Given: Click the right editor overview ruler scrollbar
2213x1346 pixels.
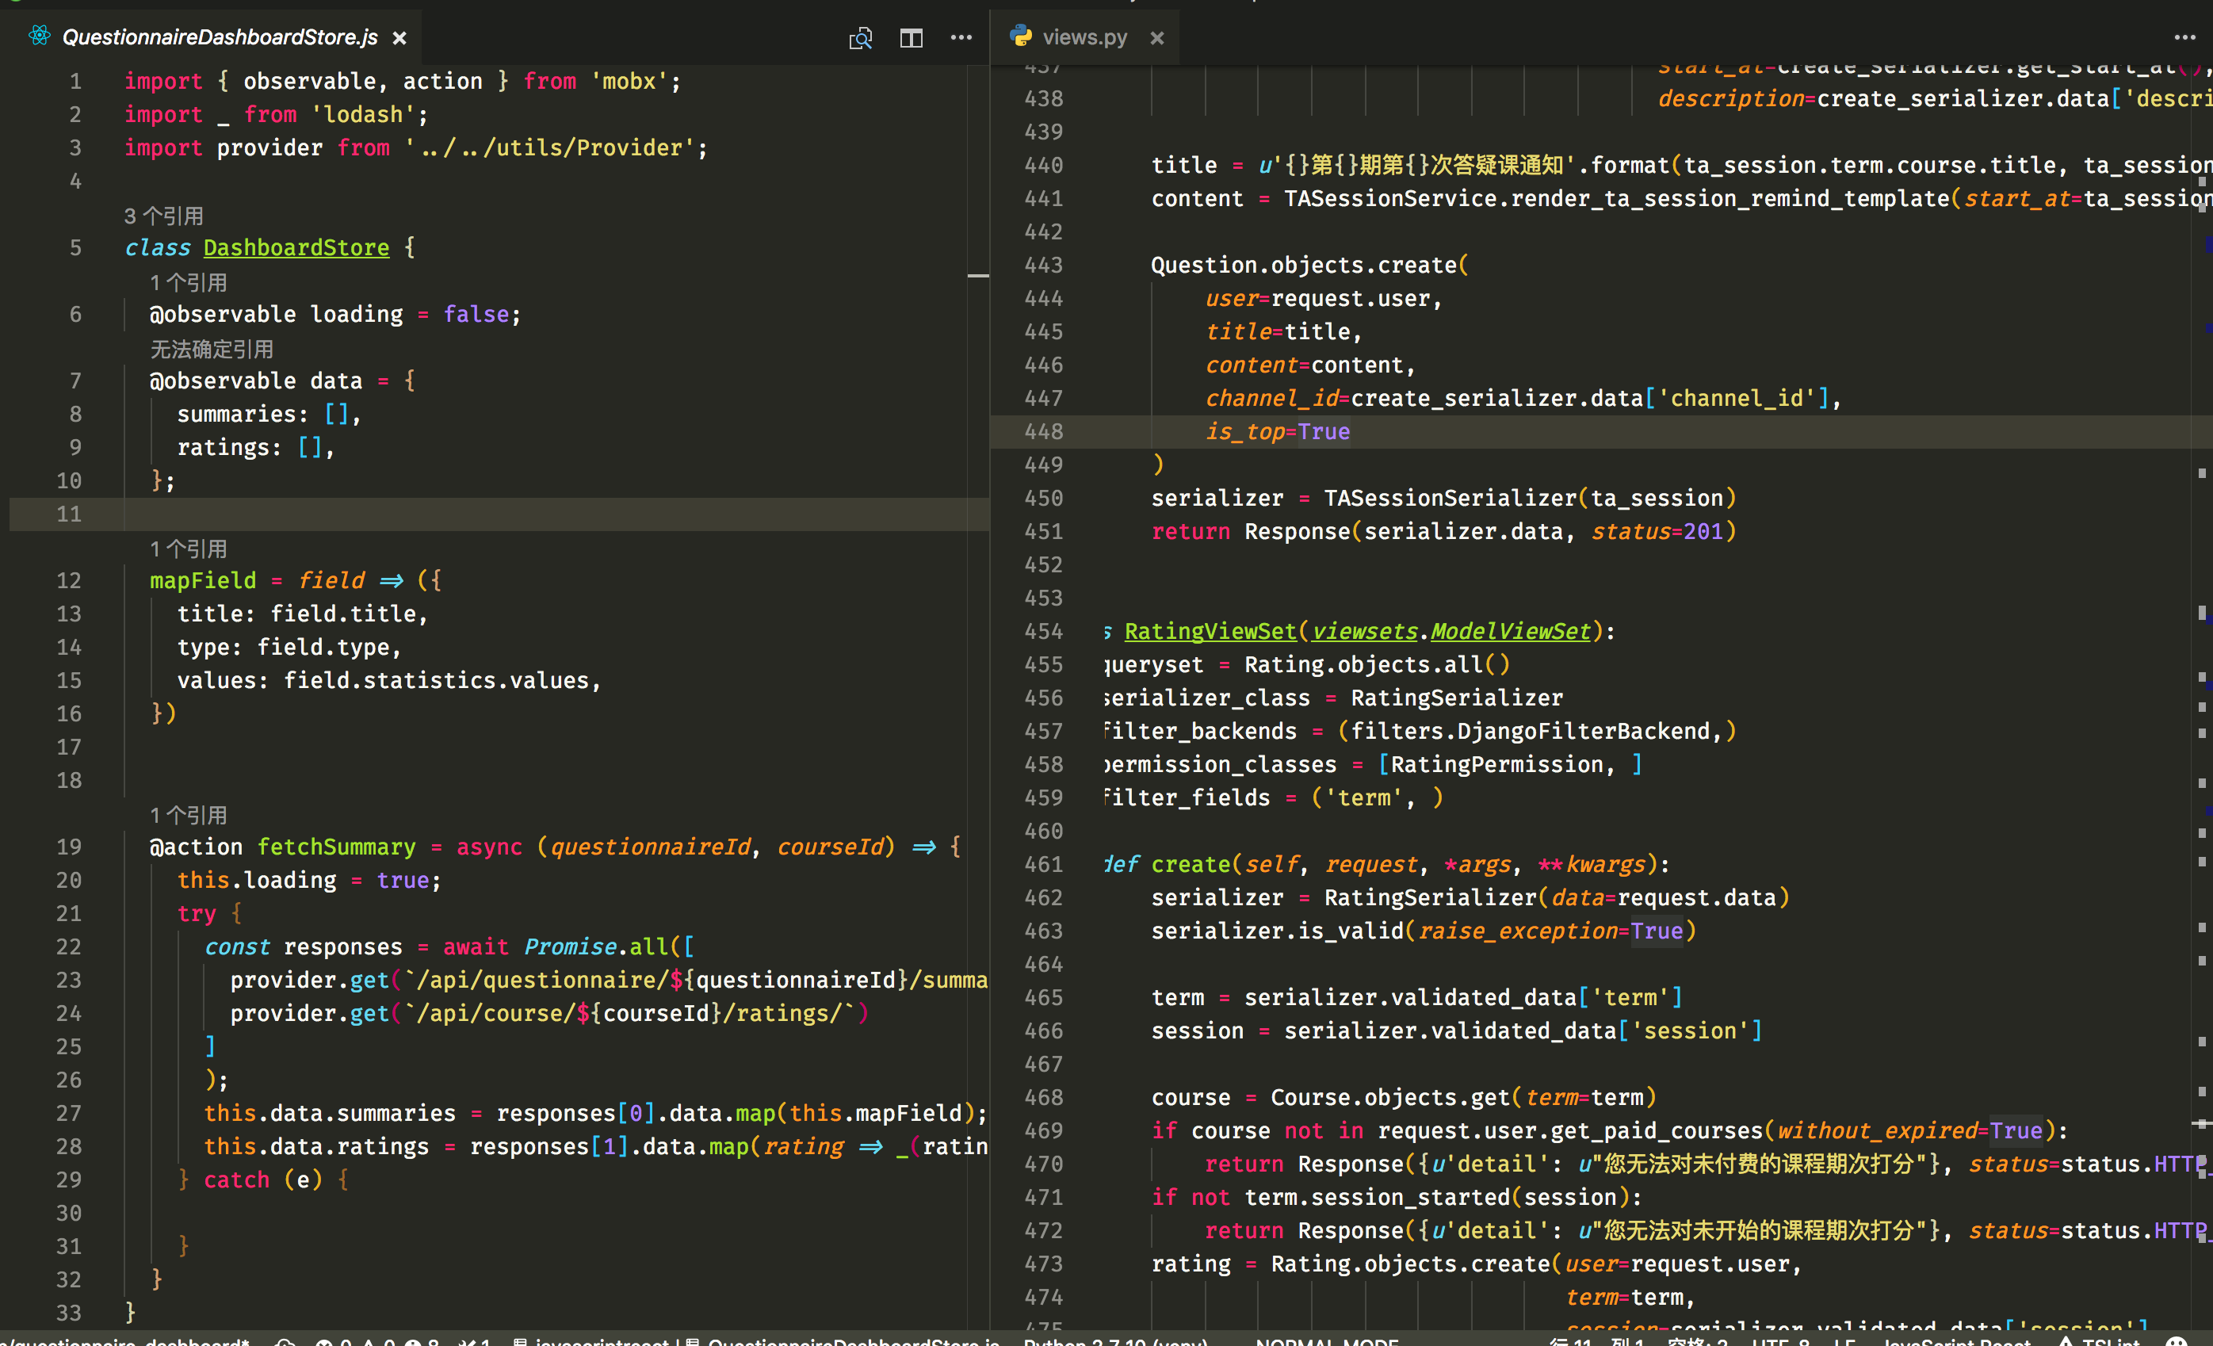Looking at the screenshot, I should [x=2201, y=696].
